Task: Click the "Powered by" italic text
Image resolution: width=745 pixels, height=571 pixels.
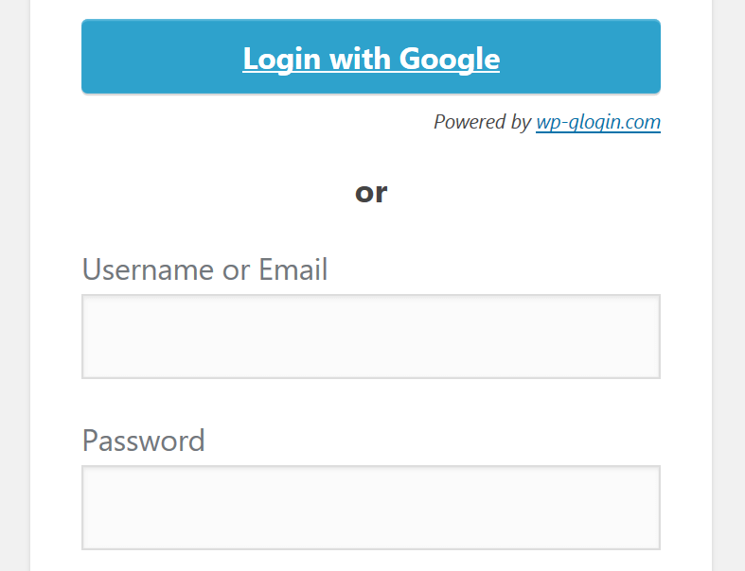Action: pos(482,122)
